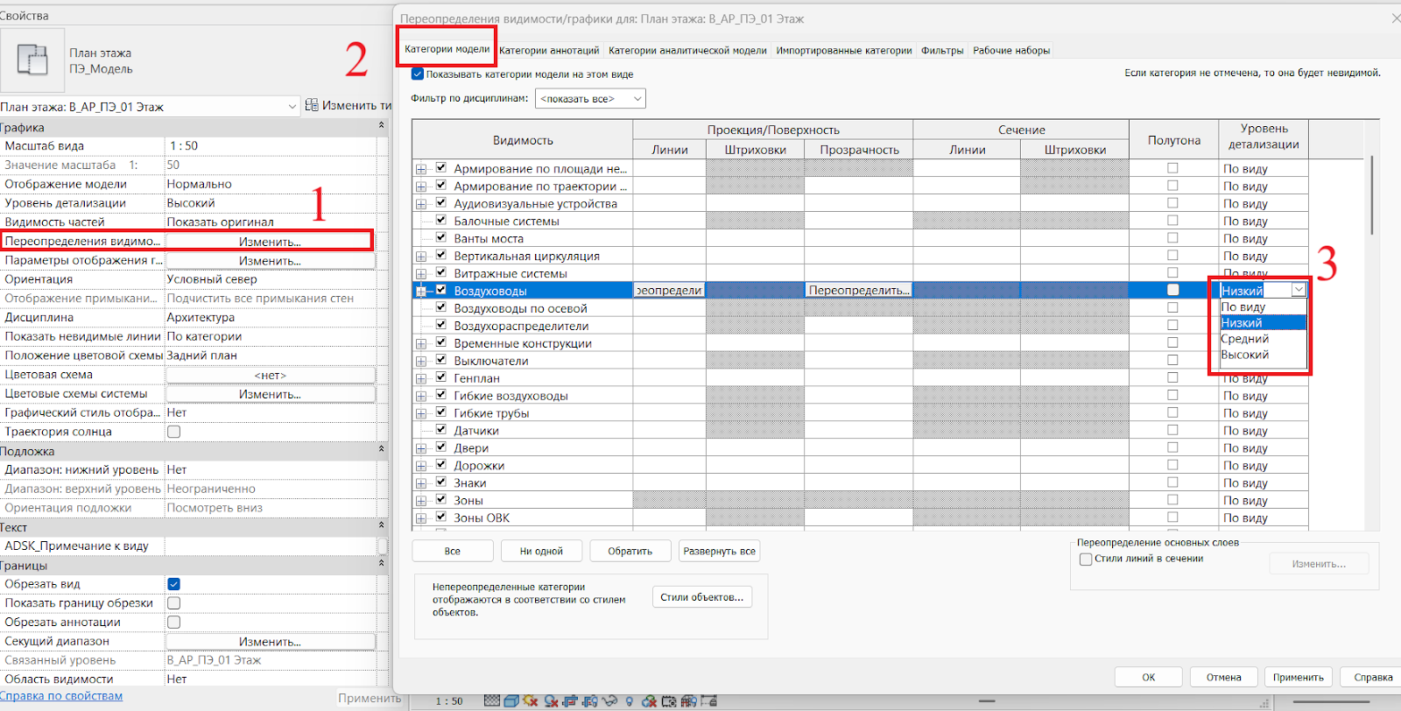Click the 'Масштаб вида' value field 1 : 50

tap(271, 146)
